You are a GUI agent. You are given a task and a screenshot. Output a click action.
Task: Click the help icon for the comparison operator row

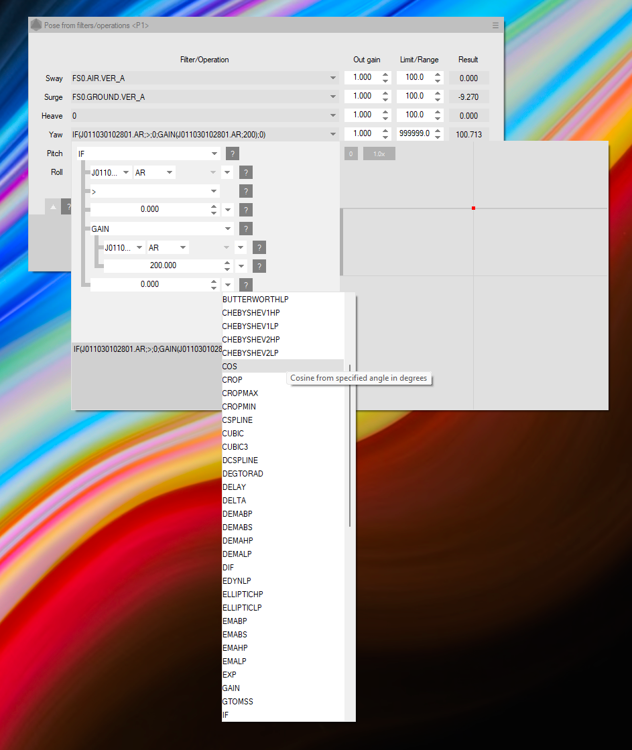pyautogui.click(x=246, y=191)
